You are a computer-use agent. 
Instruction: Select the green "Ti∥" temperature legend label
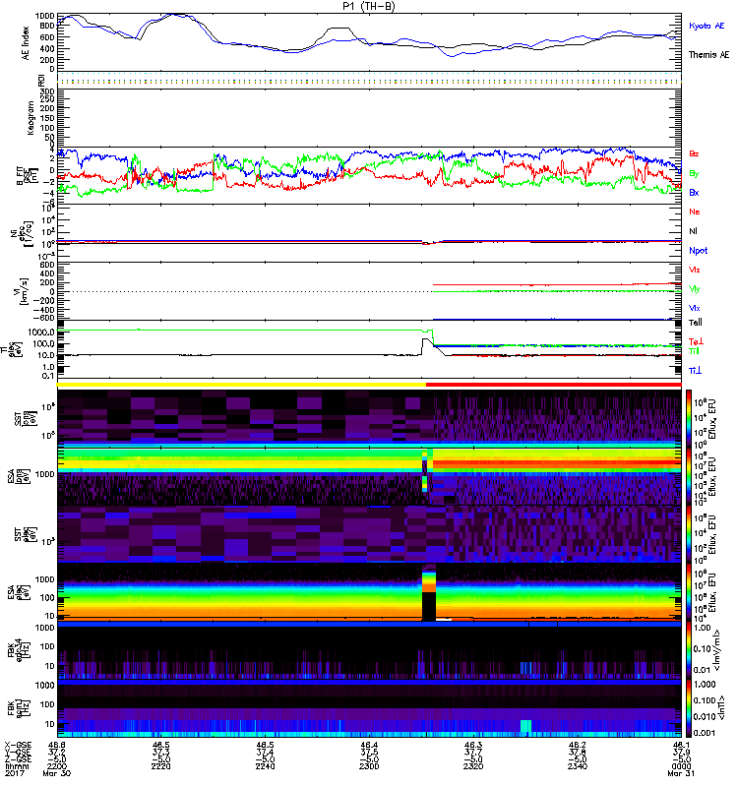[695, 351]
